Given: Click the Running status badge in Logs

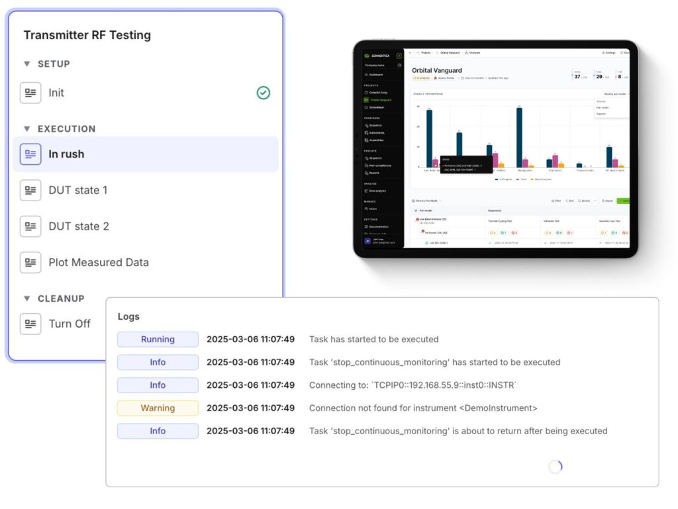Looking at the screenshot, I should [158, 339].
